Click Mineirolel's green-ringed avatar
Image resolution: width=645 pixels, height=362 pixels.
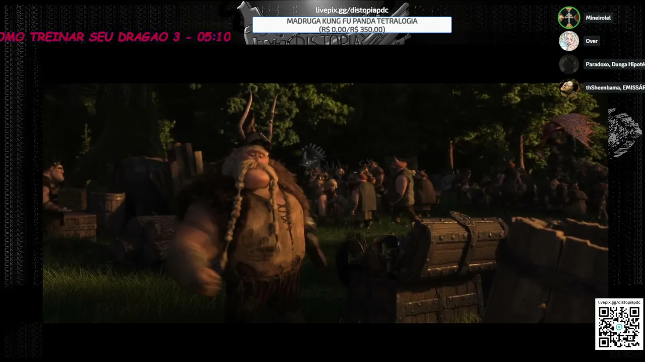click(569, 18)
